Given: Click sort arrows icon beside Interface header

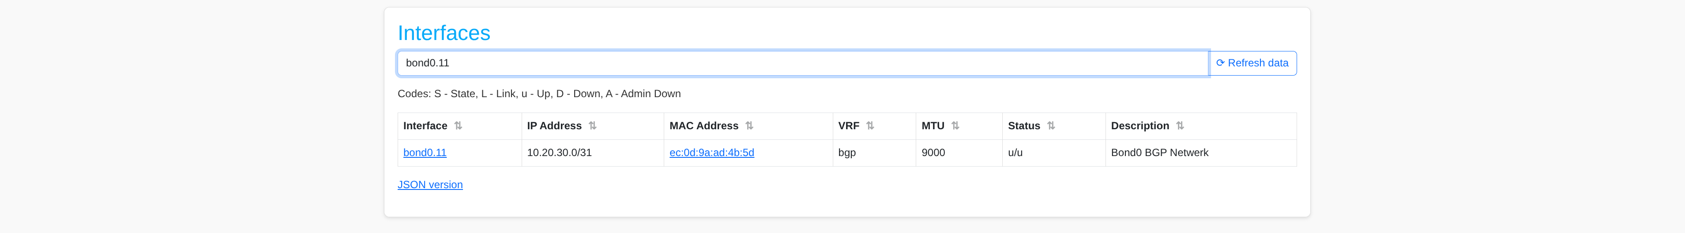Looking at the screenshot, I should click(458, 126).
